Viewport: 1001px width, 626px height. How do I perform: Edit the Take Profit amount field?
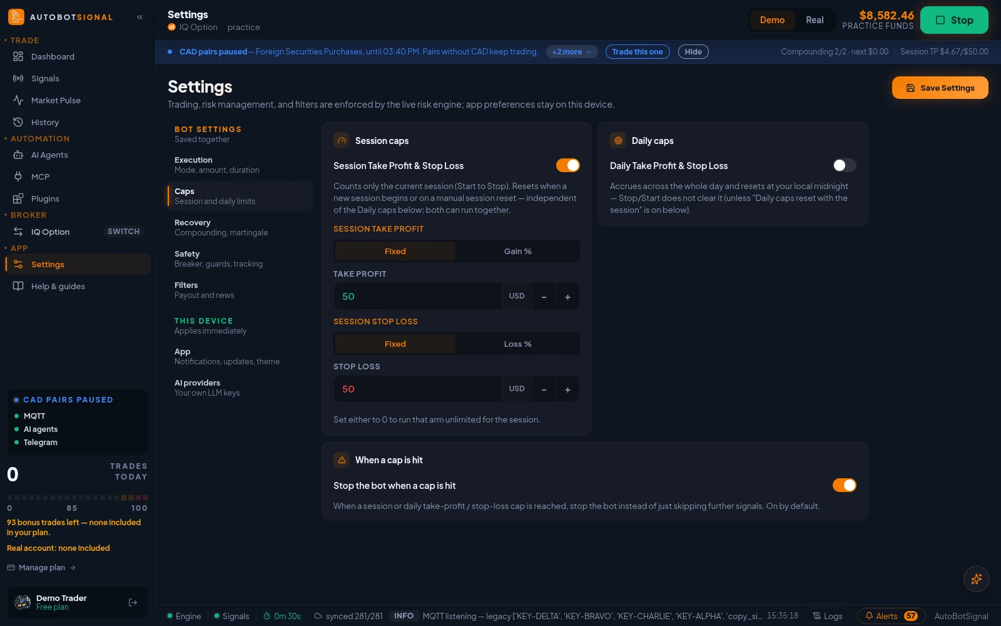(x=417, y=296)
